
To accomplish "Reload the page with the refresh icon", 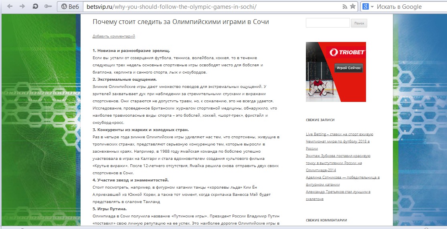I will (x=35, y=6).
